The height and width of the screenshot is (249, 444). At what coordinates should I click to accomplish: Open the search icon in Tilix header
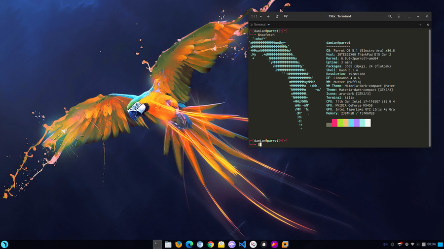390,16
